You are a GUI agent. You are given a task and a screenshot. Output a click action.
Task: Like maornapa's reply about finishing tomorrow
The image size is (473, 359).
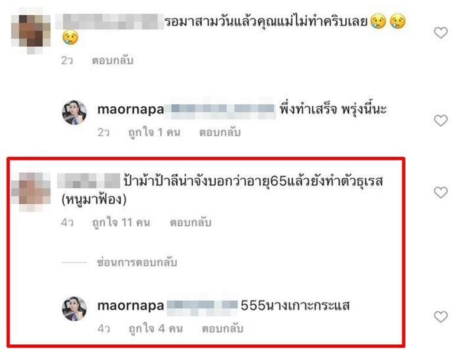[x=440, y=120]
